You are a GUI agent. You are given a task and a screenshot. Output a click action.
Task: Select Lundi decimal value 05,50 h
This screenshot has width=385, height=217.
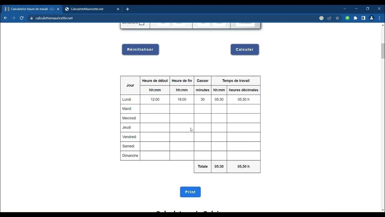[244, 99]
